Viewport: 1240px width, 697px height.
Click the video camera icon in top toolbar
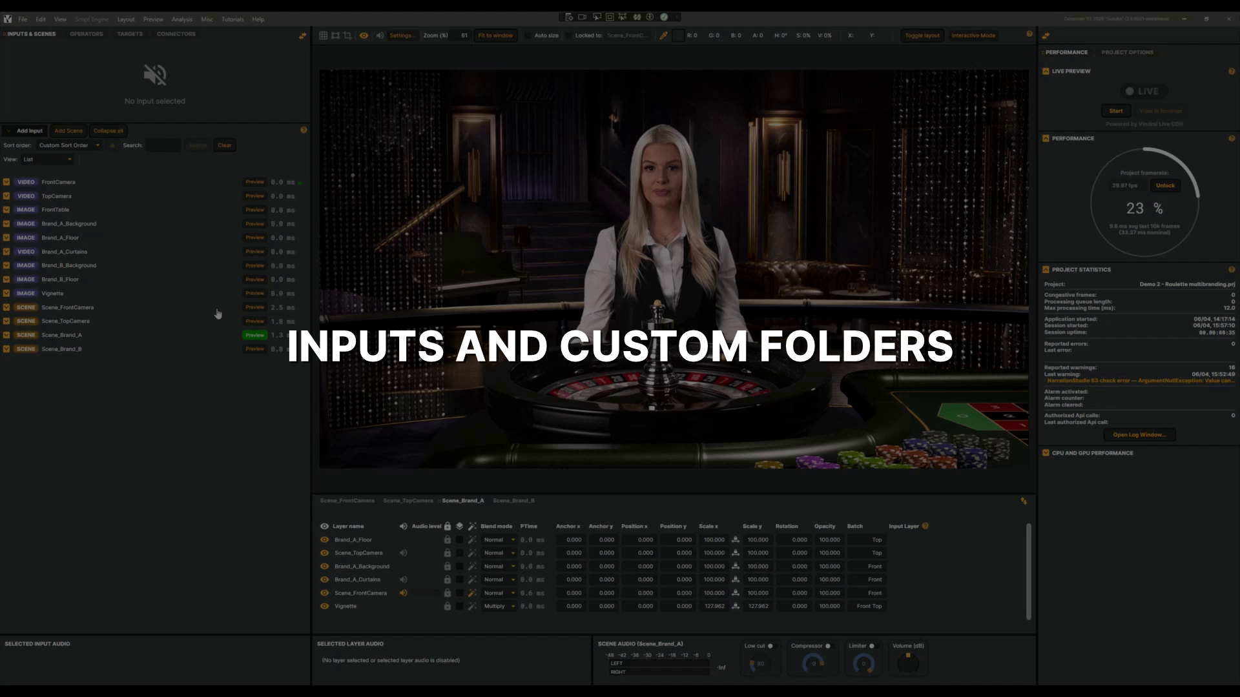click(582, 17)
